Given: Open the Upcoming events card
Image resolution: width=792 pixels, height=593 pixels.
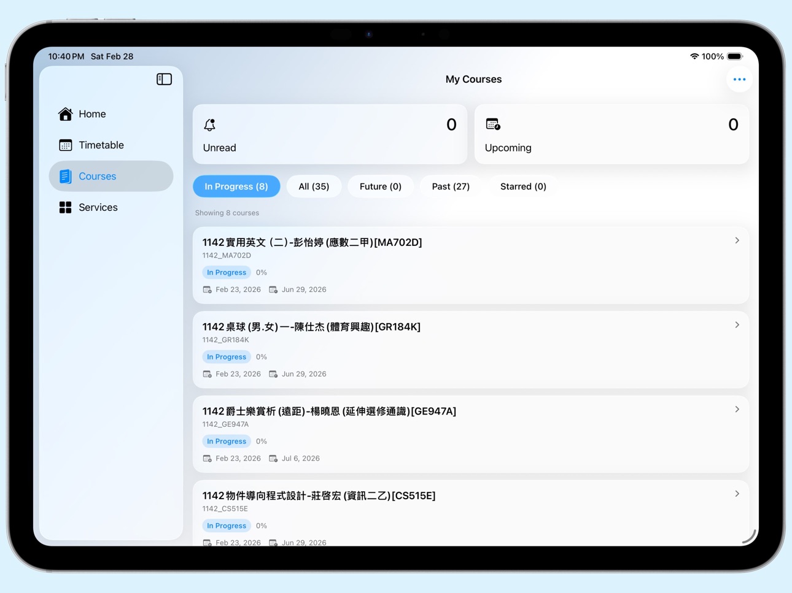Looking at the screenshot, I should pos(611,134).
